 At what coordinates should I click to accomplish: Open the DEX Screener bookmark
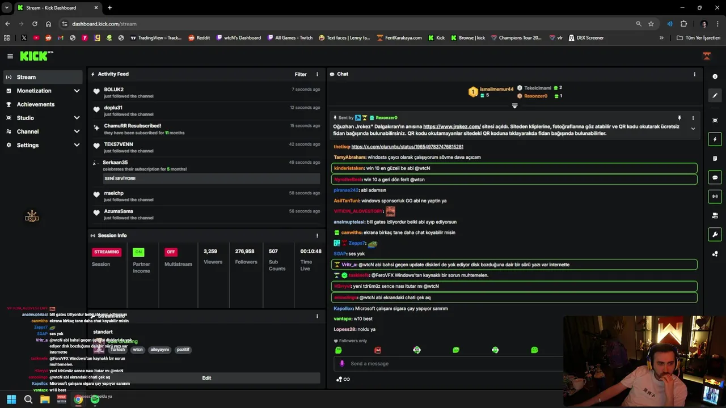pyautogui.click(x=585, y=38)
